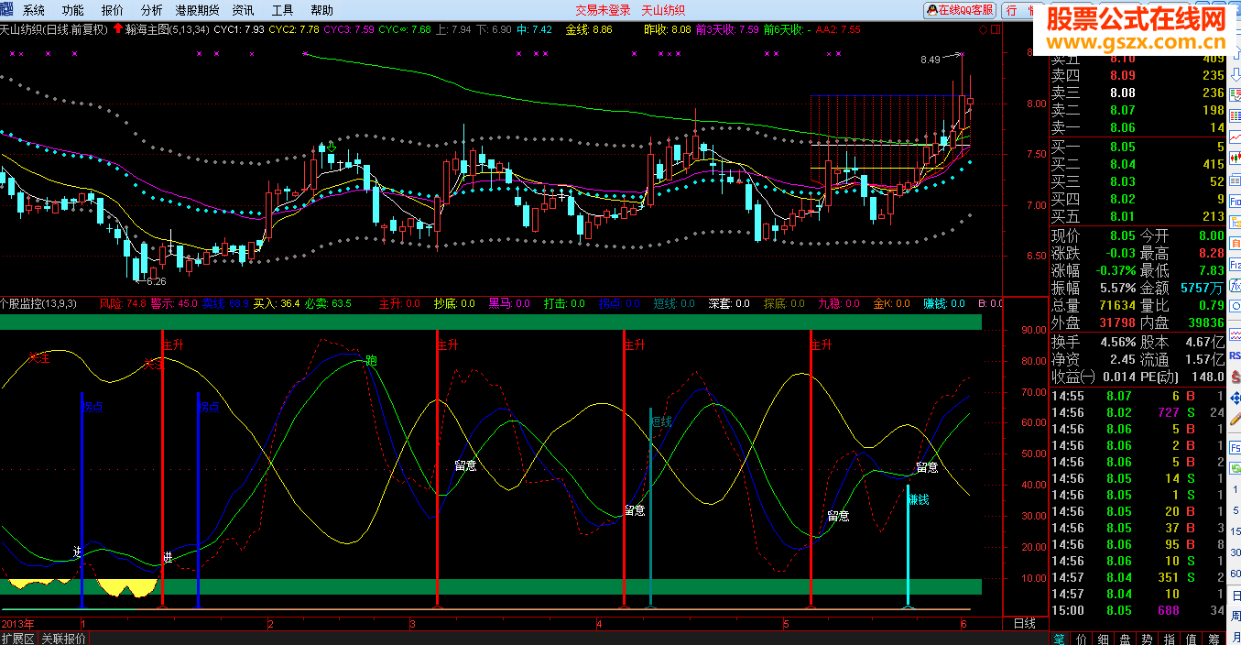Click the 短线 teal signal marker
1241x645 pixels.
click(x=650, y=507)
